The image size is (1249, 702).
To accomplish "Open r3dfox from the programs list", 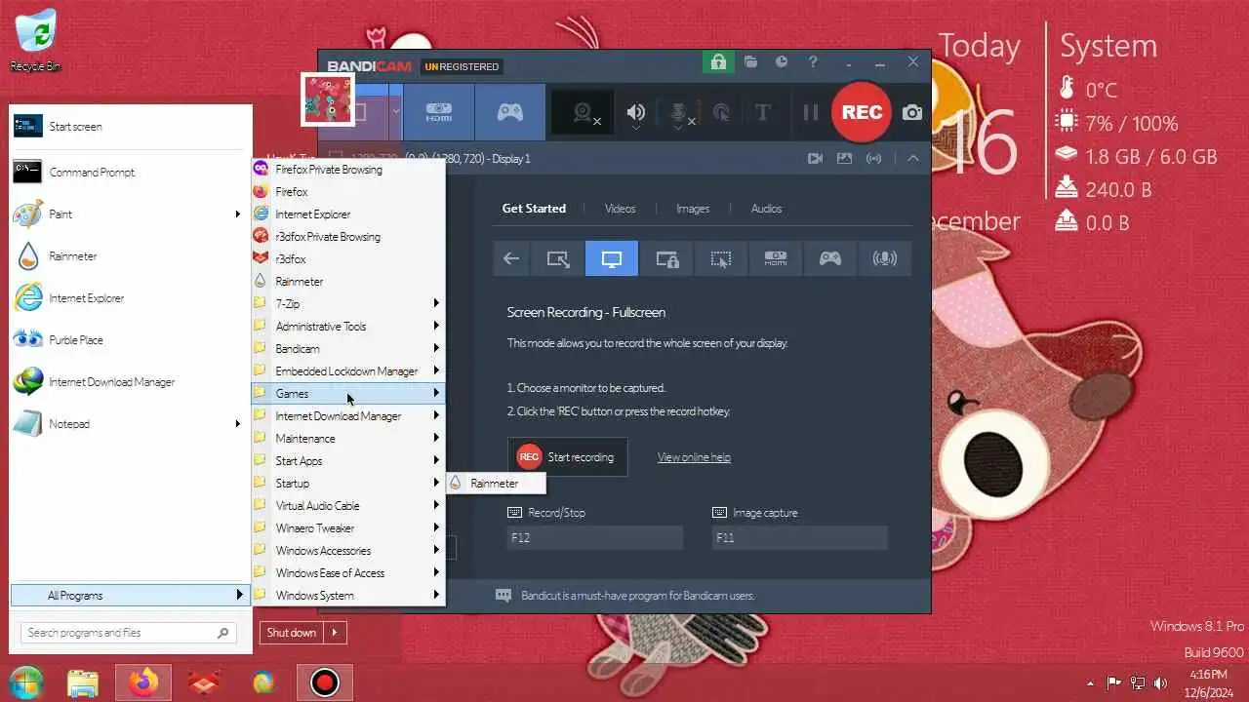I will click(x=348, y=259).
